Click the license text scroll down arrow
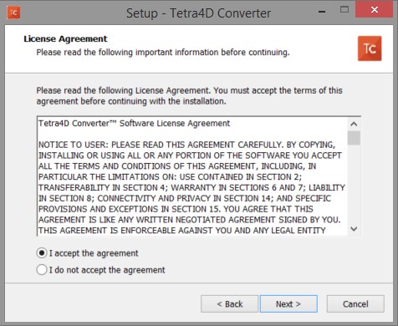Screen dimensions: 398x326 (354, 229)
